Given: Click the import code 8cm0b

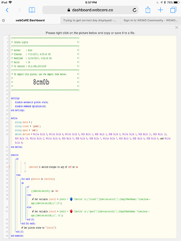Looking at the screenshot, I should click(41, 82).
